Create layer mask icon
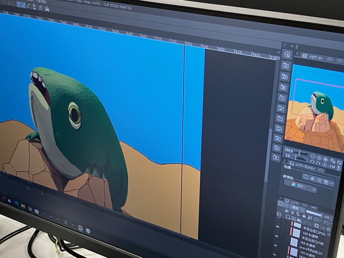The height and width of the screenshot is (258, 344). tap(316, 225)
